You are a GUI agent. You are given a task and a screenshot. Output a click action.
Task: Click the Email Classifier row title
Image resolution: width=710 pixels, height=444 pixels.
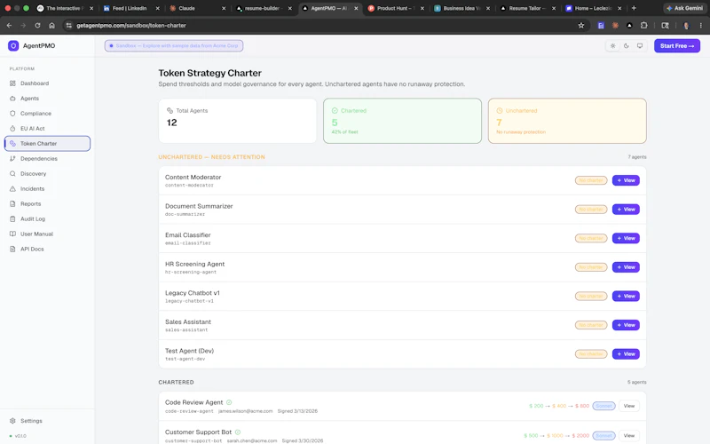coord(188,235)
